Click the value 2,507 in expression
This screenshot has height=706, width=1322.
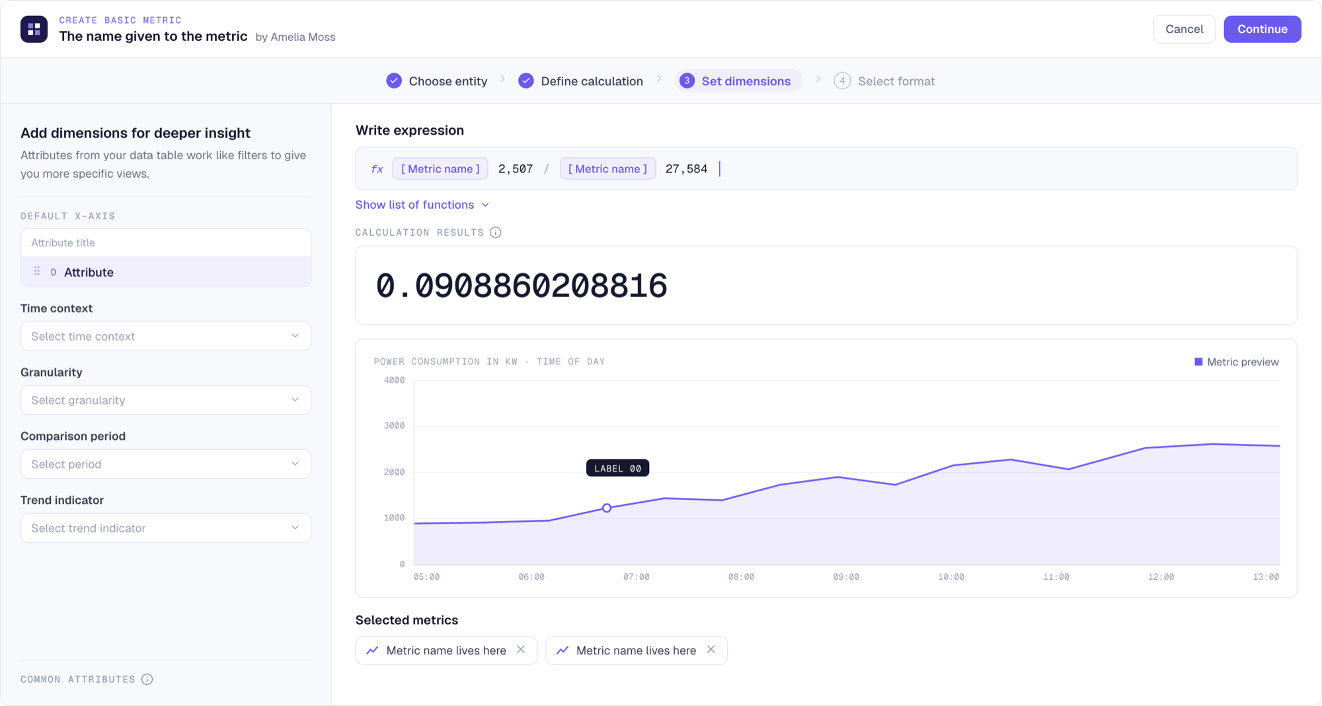[516, 169]
